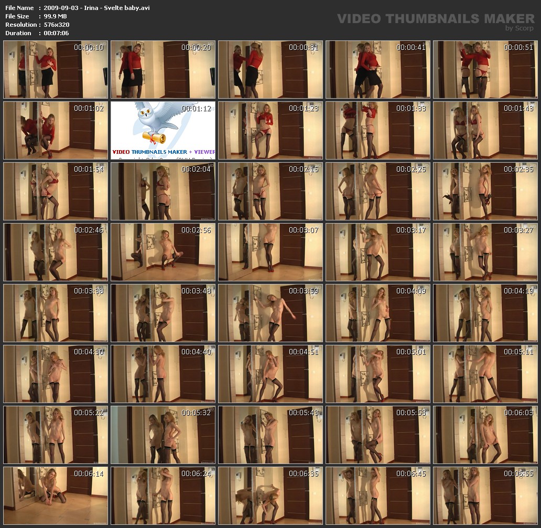541x528 pixels.
Task: Click the Duration value 00:07:06
Action: tap(57, 33)
